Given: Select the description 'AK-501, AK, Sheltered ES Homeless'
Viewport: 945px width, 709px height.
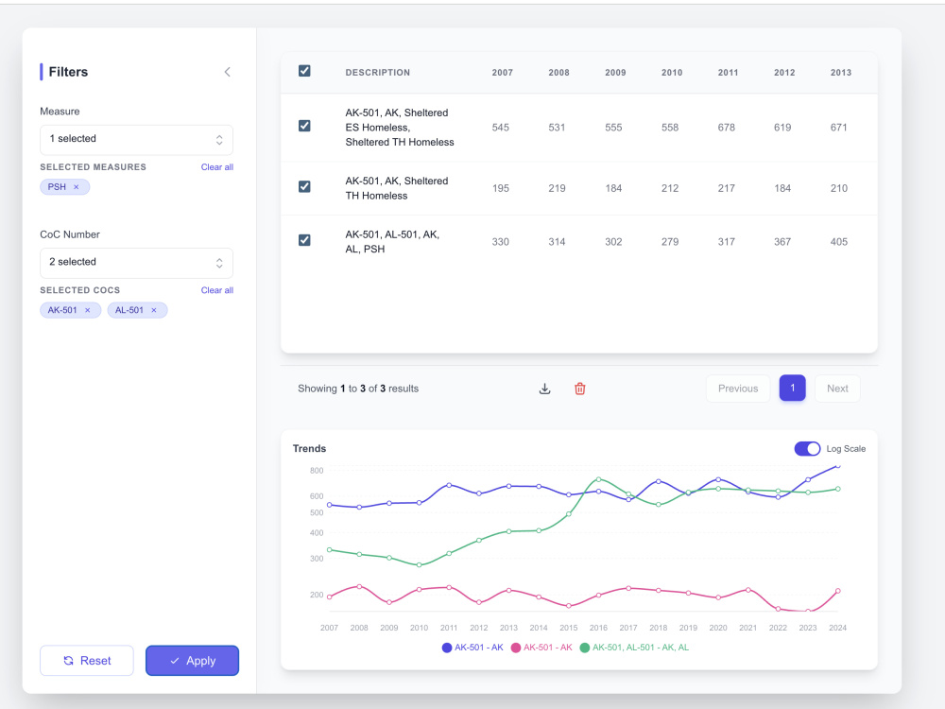Looking at the screenshot, I should [x=400, y=128].
